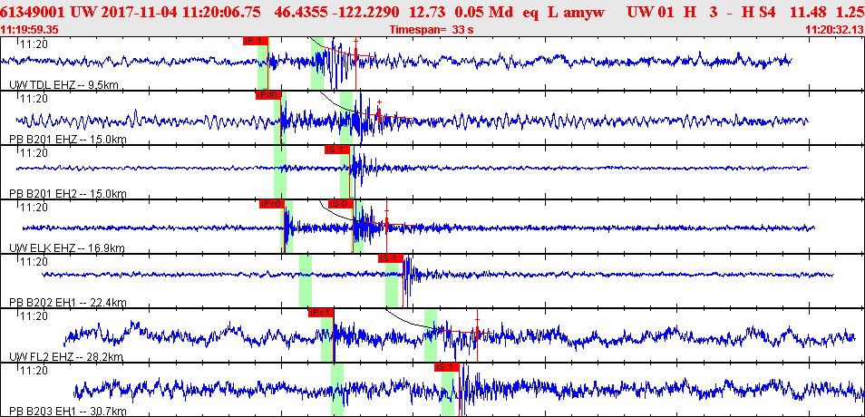Click the S pick flag on PB B201 EH2
The image size is (865, 417).
point(335,150)
